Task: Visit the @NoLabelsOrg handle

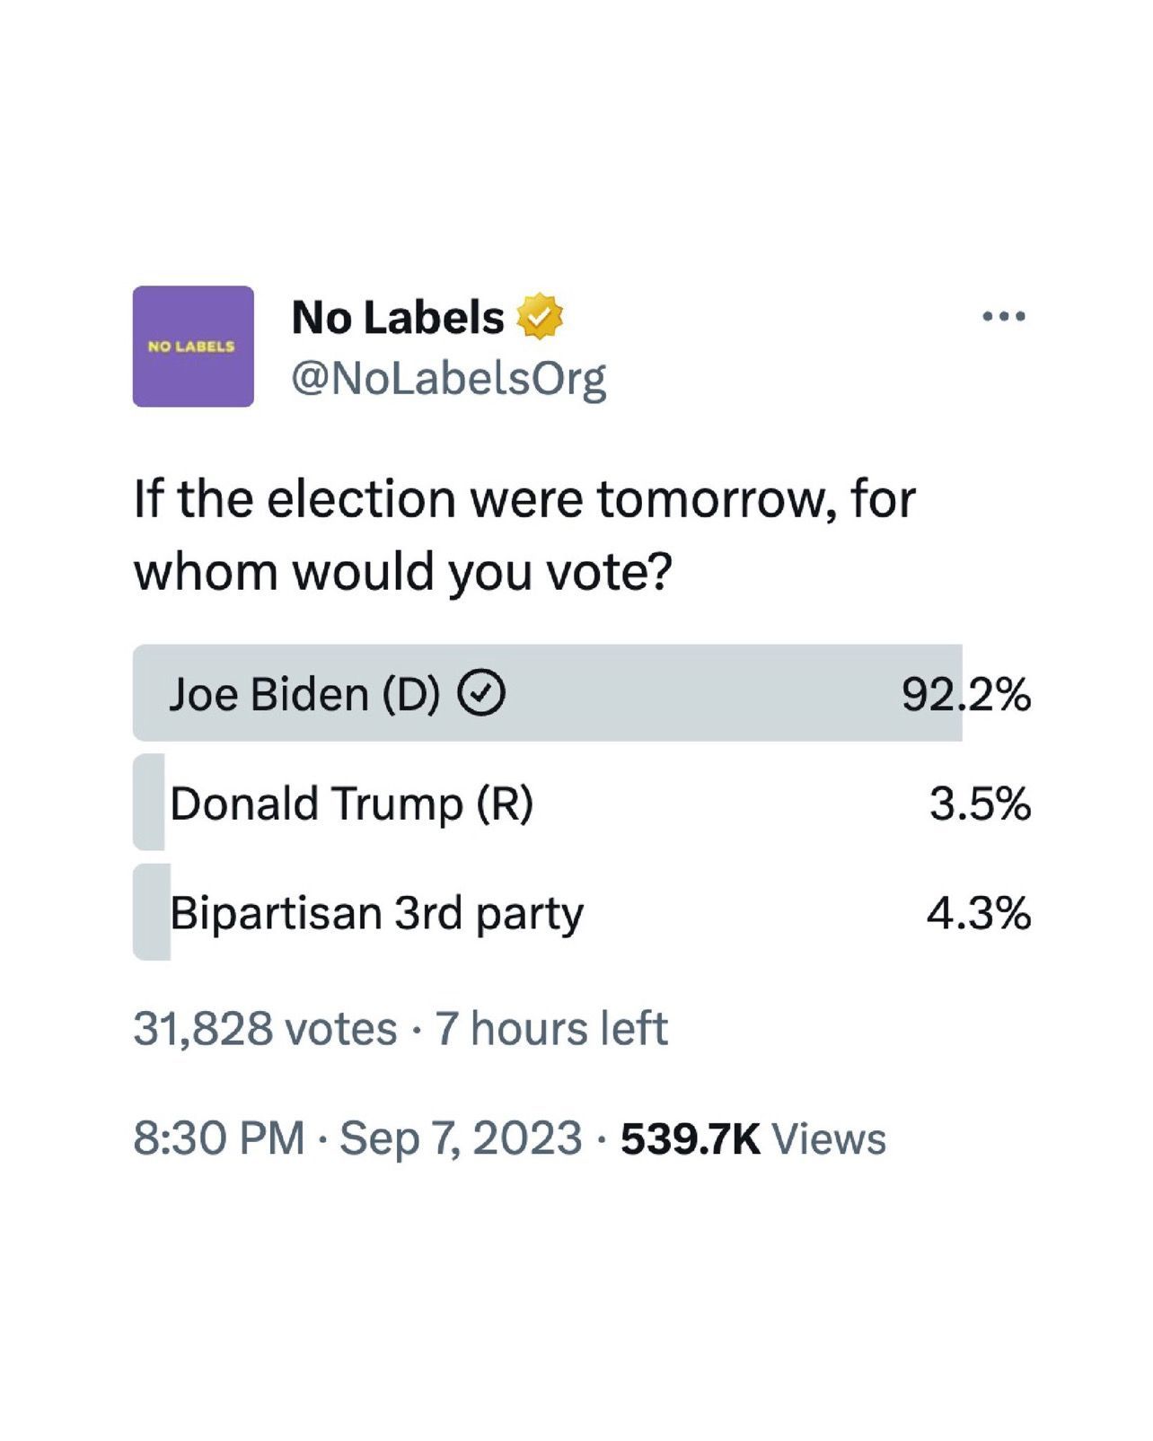Action: point(449,378)
